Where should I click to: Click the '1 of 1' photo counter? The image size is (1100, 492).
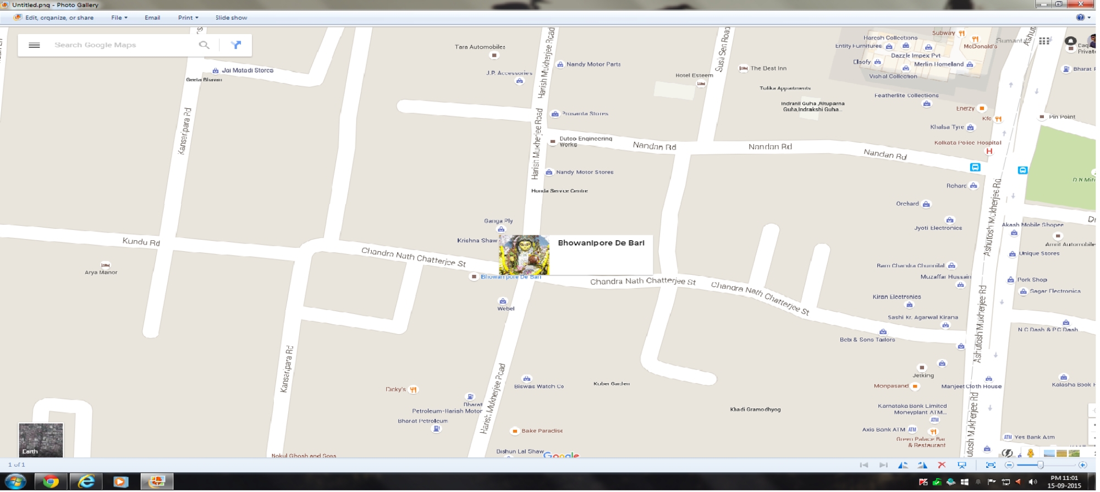16,465
